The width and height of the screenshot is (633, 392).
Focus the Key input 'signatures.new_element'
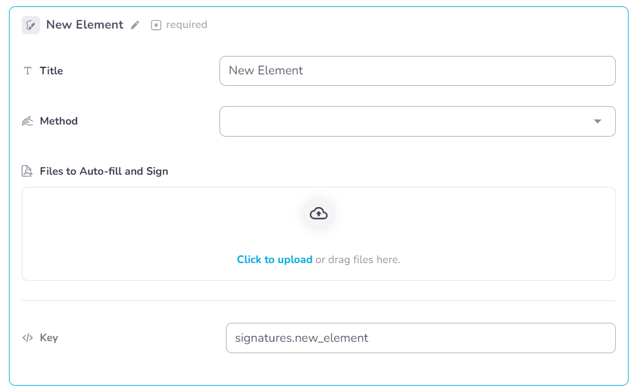point(421,338)
